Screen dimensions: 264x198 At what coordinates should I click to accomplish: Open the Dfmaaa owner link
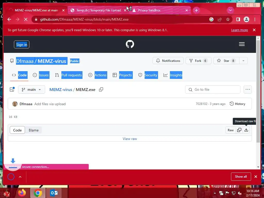coord(25,61)
